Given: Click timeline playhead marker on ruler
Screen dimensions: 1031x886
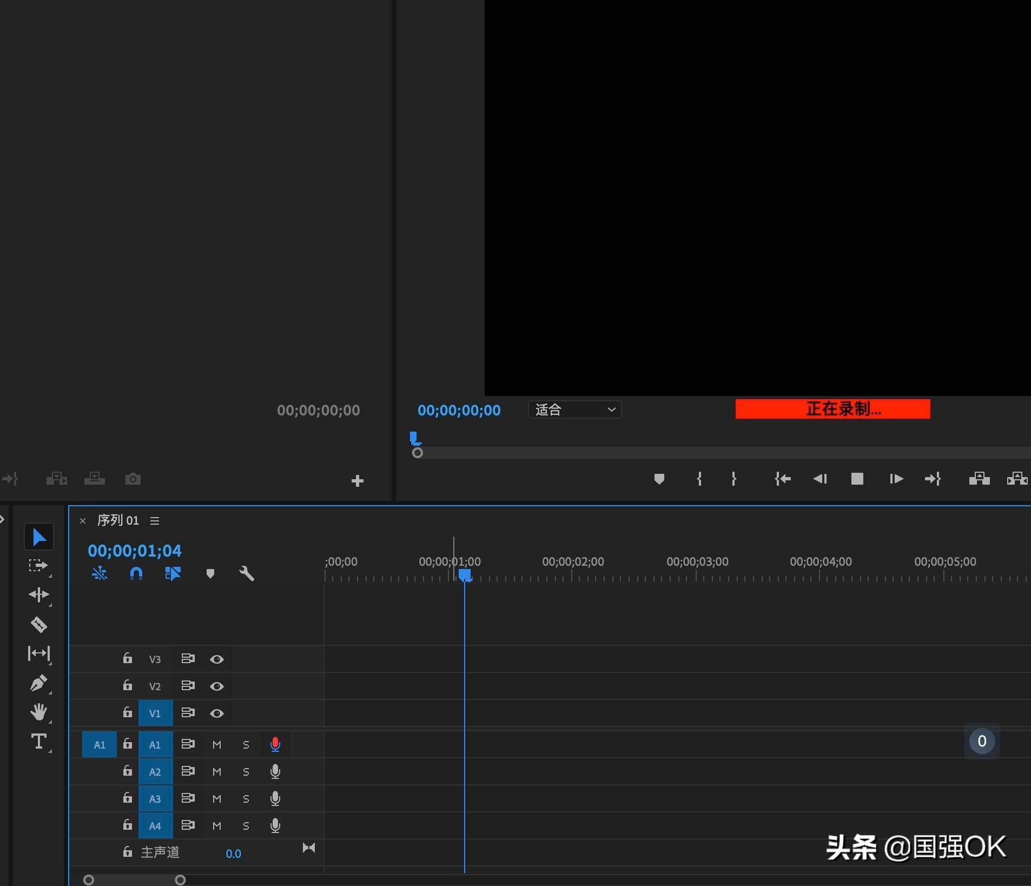Looking at the screenshot, I should tap(465, 574).
